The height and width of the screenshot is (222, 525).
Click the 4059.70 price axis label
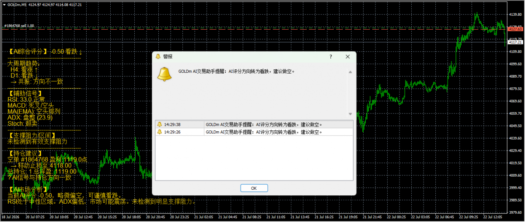click(x=516, y=113)
